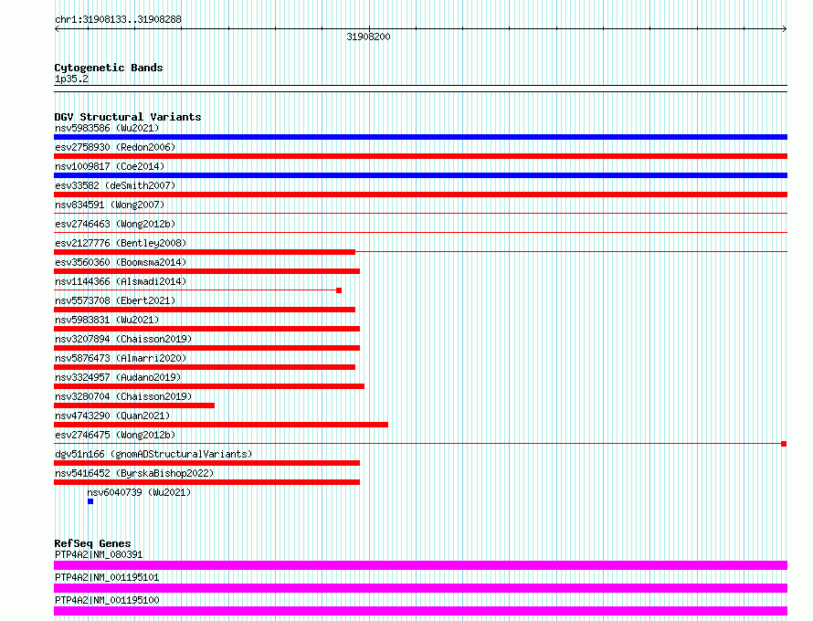This screenshot has height=621, width=813.
Task: Open variant nsv5573708 (Ebert2021)
Action: coord(115,300)
